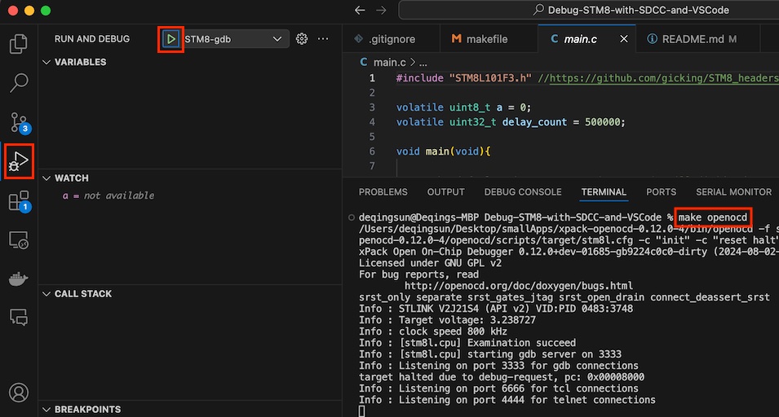
Task: Close the main.c tab
Action: pyautogui.click(x=624, y=38)
